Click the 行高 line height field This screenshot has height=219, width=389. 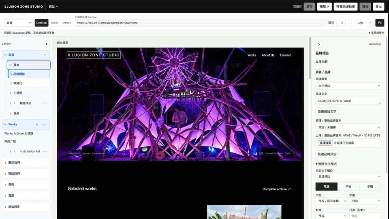(365, 216)
